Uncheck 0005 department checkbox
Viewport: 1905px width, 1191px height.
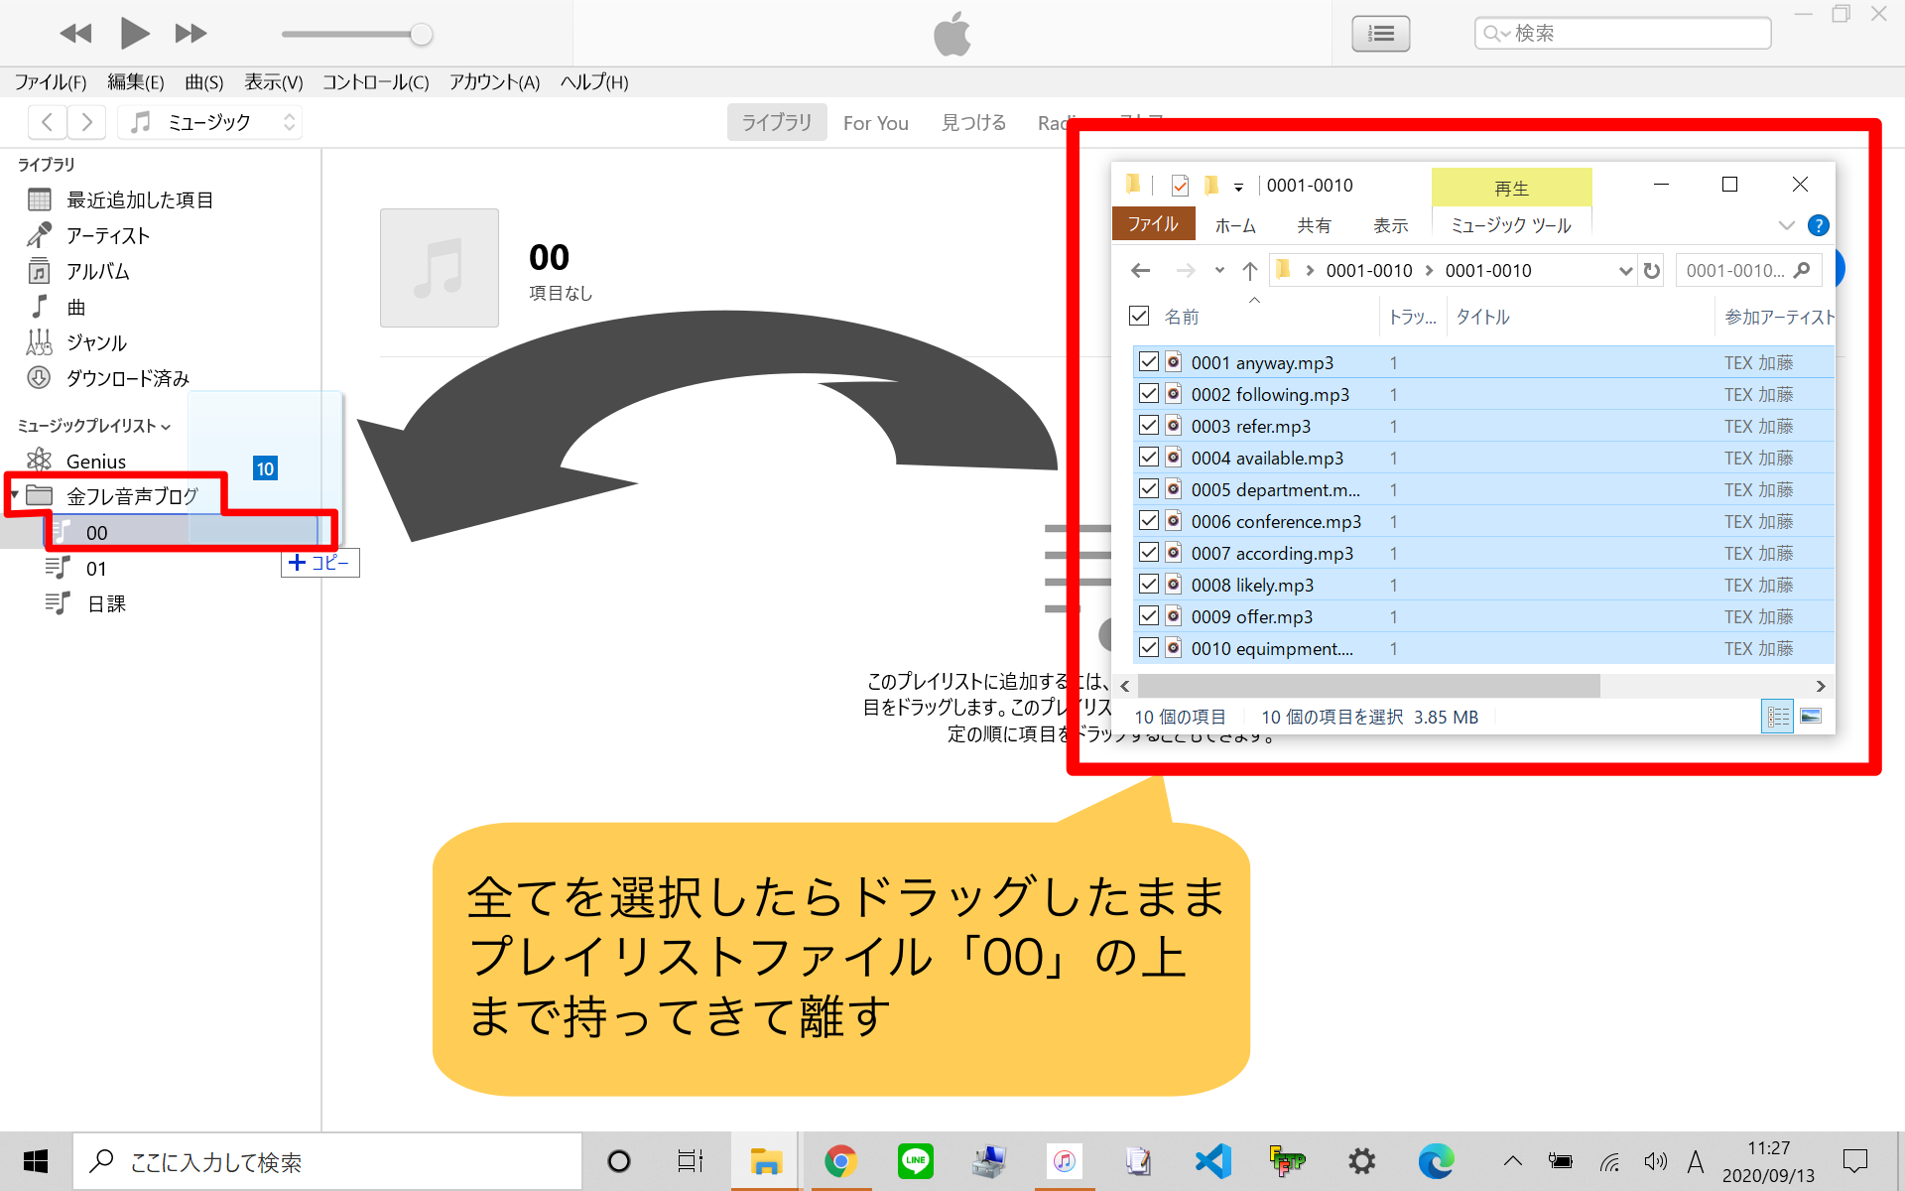point(1148,488)
